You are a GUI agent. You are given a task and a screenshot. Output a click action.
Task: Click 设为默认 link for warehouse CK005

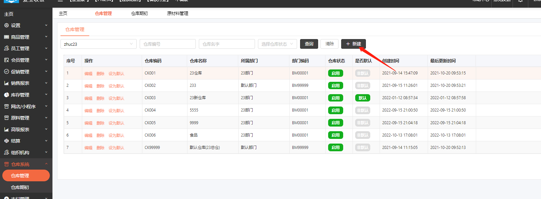pos(116,123)
